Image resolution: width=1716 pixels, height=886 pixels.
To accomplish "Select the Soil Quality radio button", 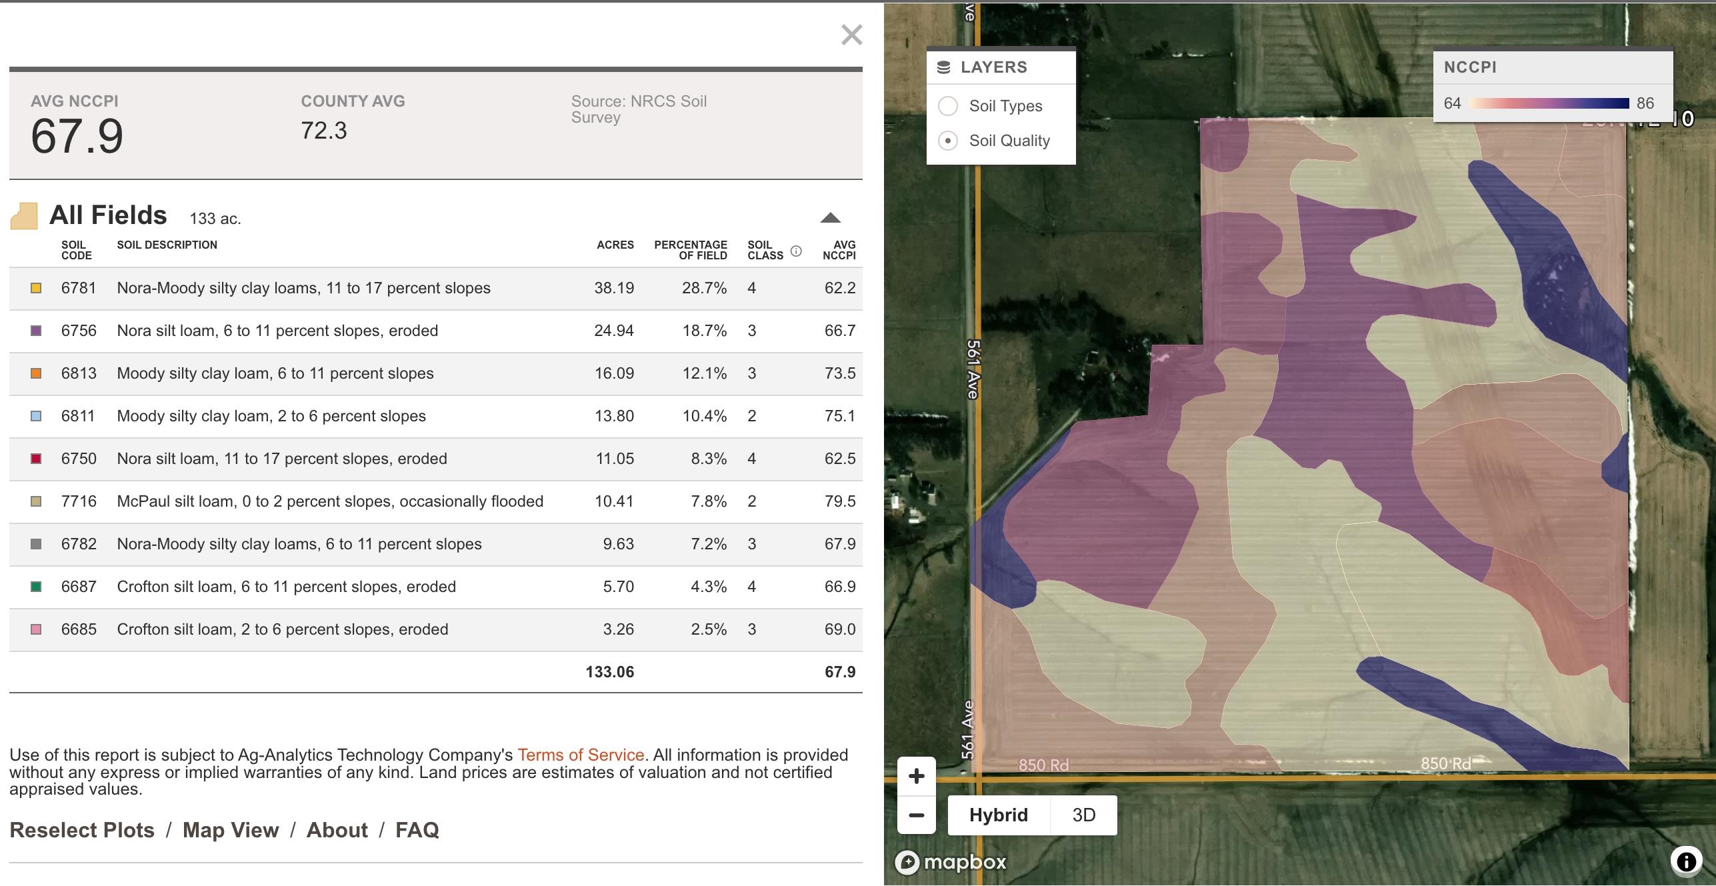I will (x=948, y=141).
